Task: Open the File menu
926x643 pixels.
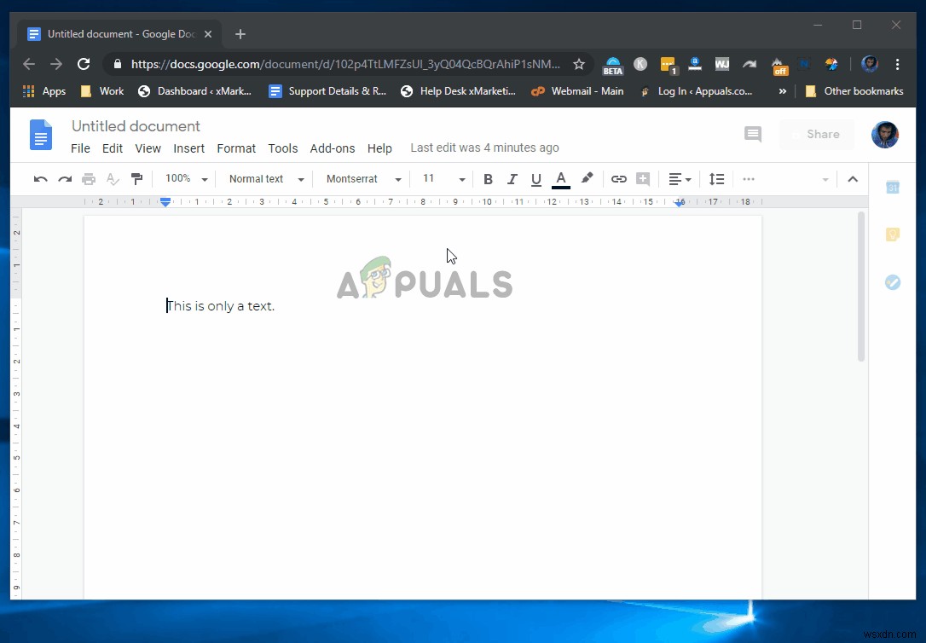Action: click(80, 148)
